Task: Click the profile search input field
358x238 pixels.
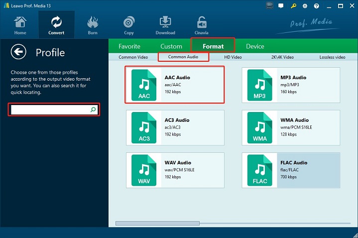Action: 54,110
